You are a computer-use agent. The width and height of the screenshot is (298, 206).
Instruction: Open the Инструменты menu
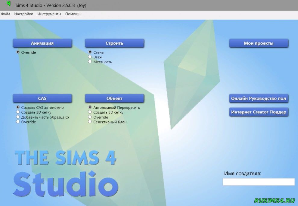click(x=49, y=14)
